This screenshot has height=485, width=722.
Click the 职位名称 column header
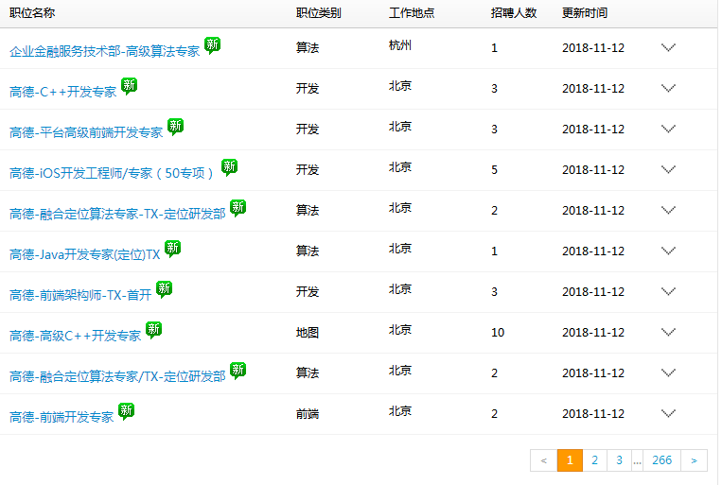(x=32, y=13)
